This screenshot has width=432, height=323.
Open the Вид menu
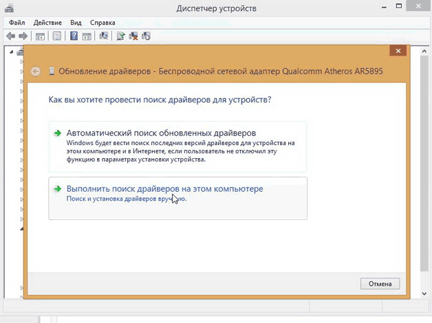(76, 23)
